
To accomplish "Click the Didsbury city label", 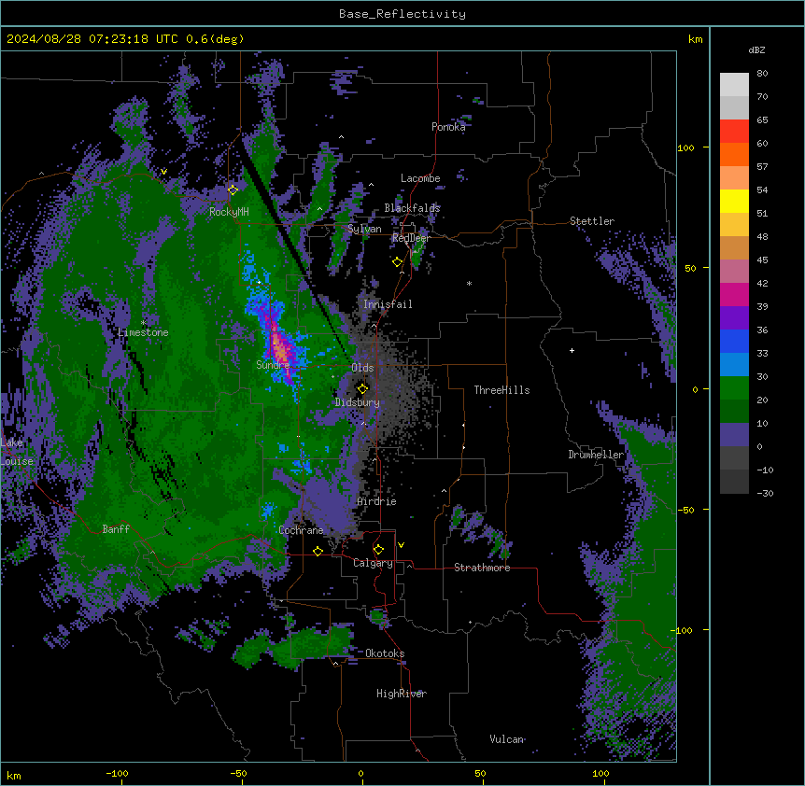I will coord(358,402).
